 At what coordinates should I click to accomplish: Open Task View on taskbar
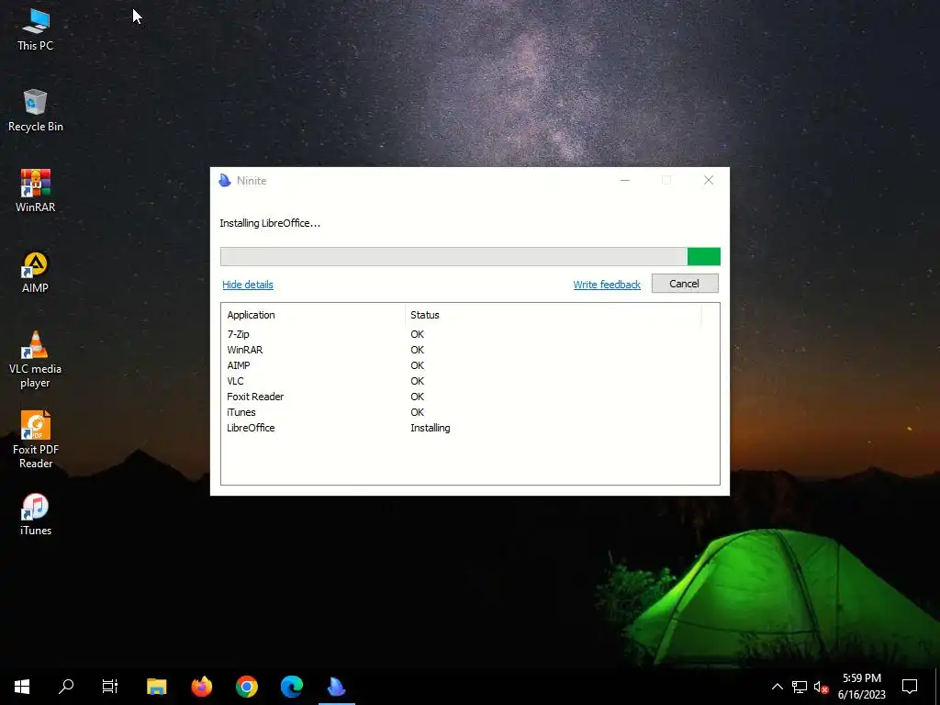click(x=110, y=687)
